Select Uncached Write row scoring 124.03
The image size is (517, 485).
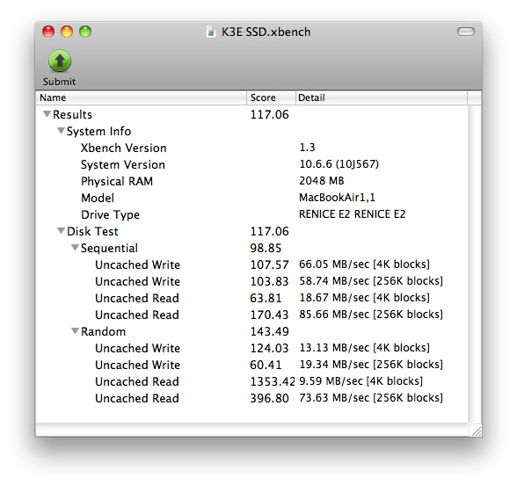click(251, 348)
